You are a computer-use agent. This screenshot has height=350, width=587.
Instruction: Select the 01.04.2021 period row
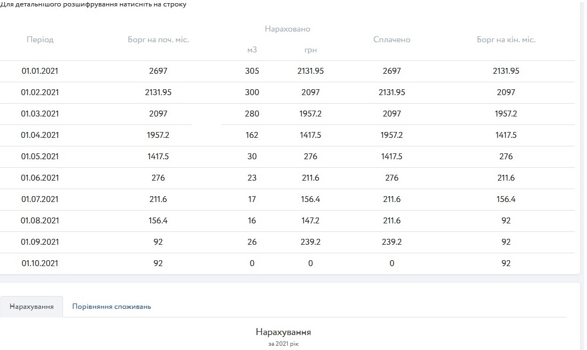40,135
